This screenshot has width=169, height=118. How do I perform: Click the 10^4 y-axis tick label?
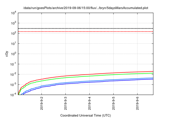13,13
